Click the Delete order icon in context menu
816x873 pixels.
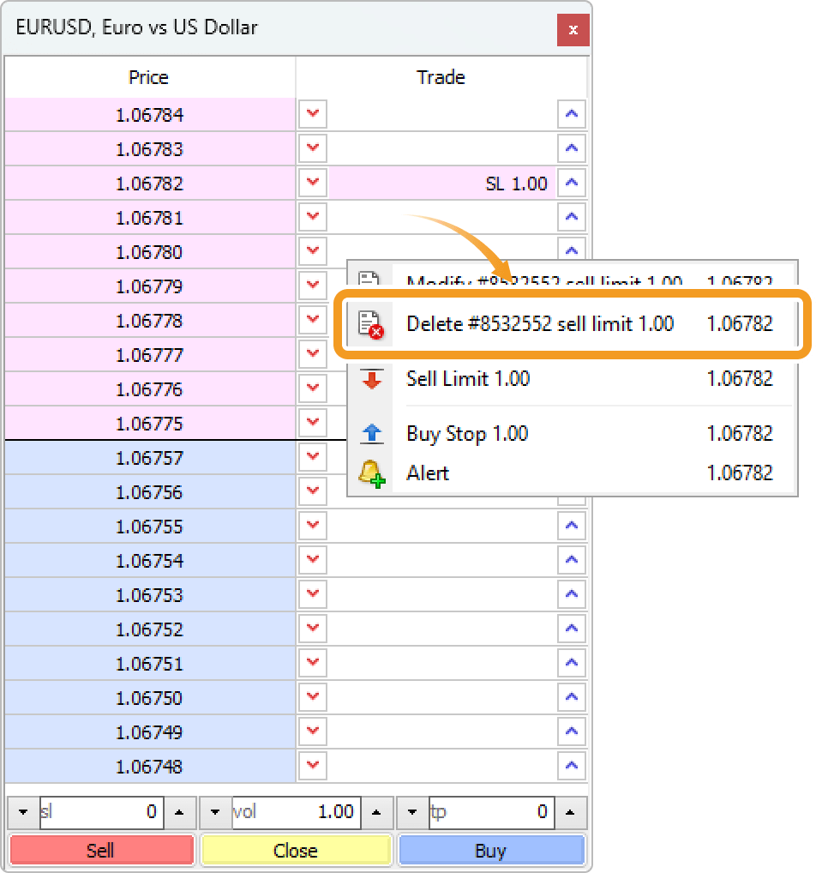pos(372,324)
